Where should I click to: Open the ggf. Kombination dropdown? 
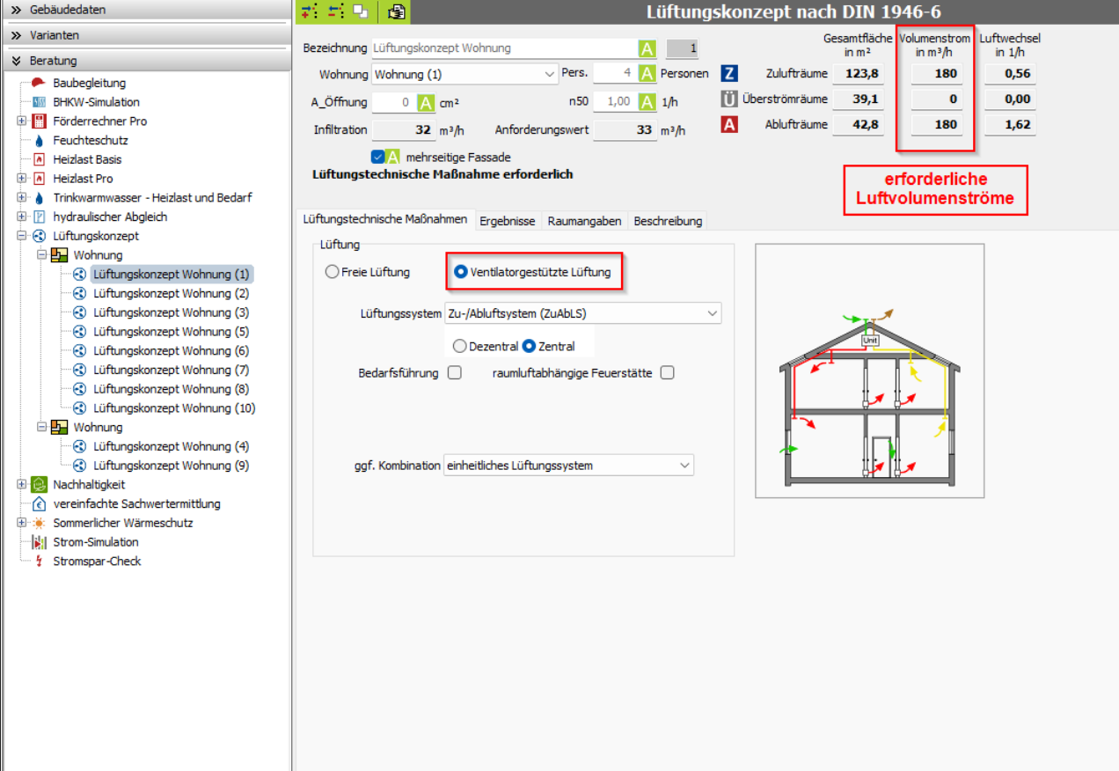[x=684, y=465]
